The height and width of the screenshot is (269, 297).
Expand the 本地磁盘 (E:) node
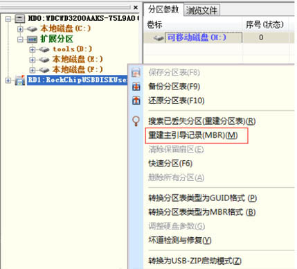(x=32, y=60)
